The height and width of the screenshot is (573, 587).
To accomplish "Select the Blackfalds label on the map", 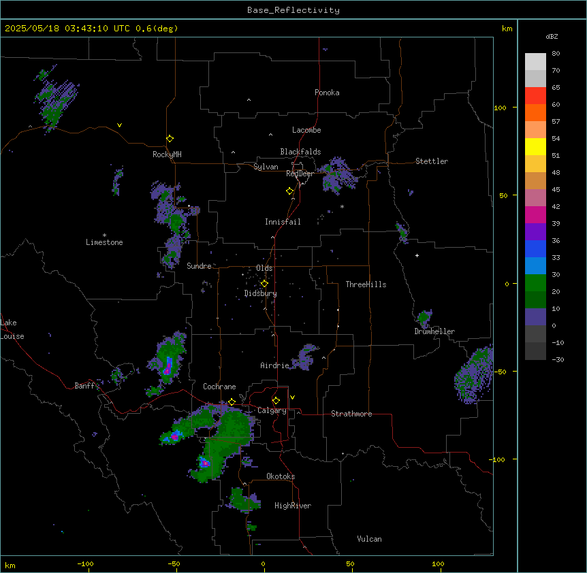I will click(300, 152).
